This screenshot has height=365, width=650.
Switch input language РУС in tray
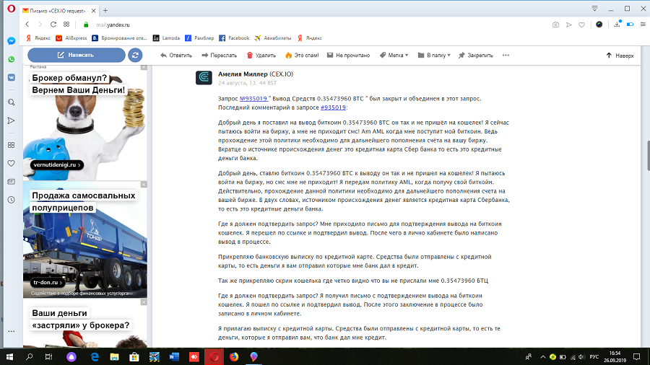pyautogui.click(x=594, y=357)
